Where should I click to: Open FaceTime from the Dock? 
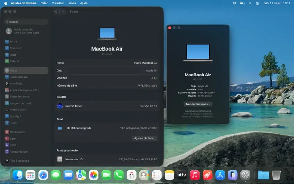[x=106, y=175]
